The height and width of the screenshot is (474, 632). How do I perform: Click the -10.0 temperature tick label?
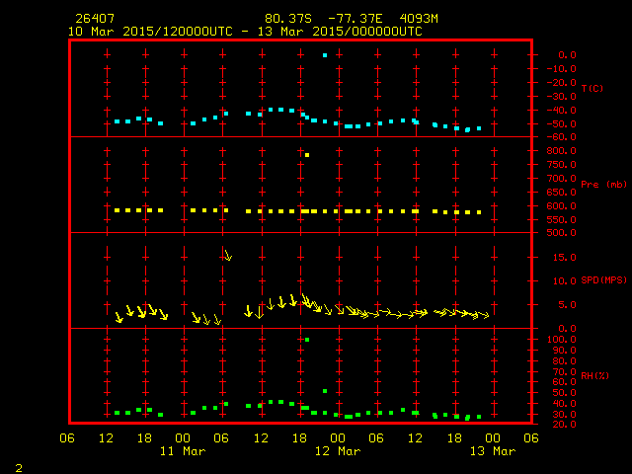(x=562, y=69)
